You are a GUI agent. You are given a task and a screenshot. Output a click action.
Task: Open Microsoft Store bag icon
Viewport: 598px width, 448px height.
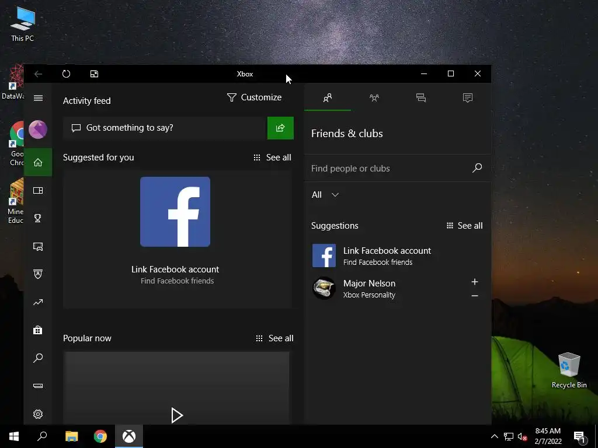[38, 330]
